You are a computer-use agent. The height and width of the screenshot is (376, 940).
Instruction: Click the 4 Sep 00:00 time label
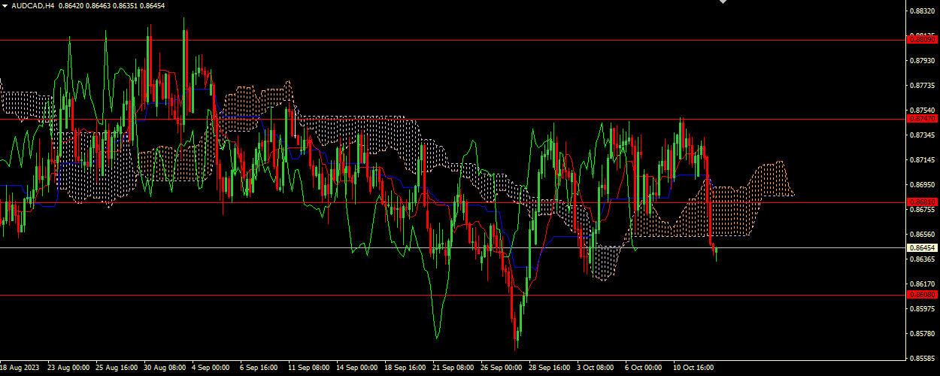click(x=211, y=368)
